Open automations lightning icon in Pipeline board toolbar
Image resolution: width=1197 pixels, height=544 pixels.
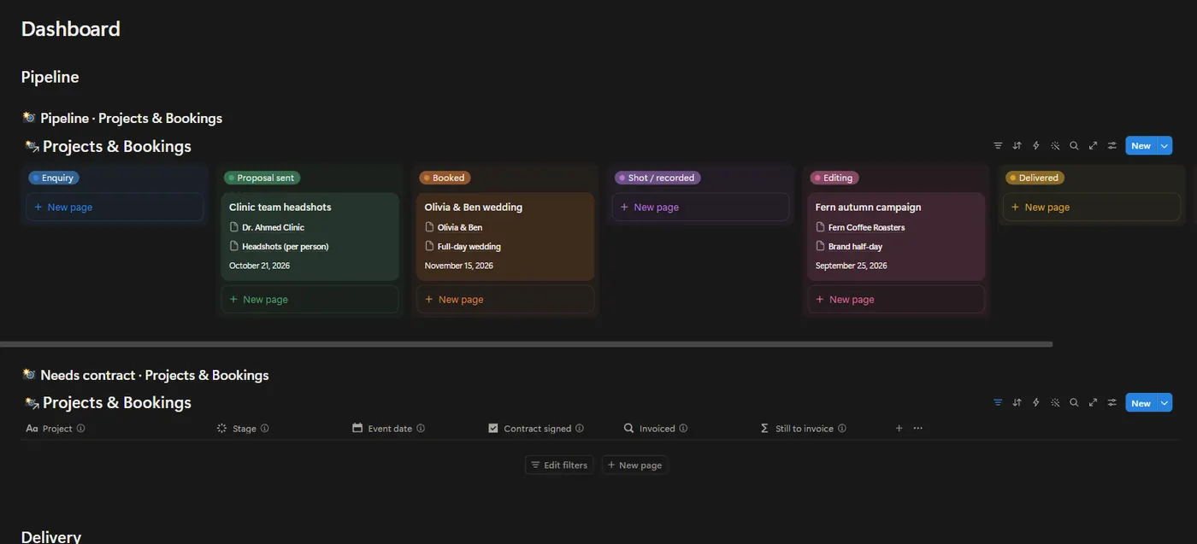1036,146
